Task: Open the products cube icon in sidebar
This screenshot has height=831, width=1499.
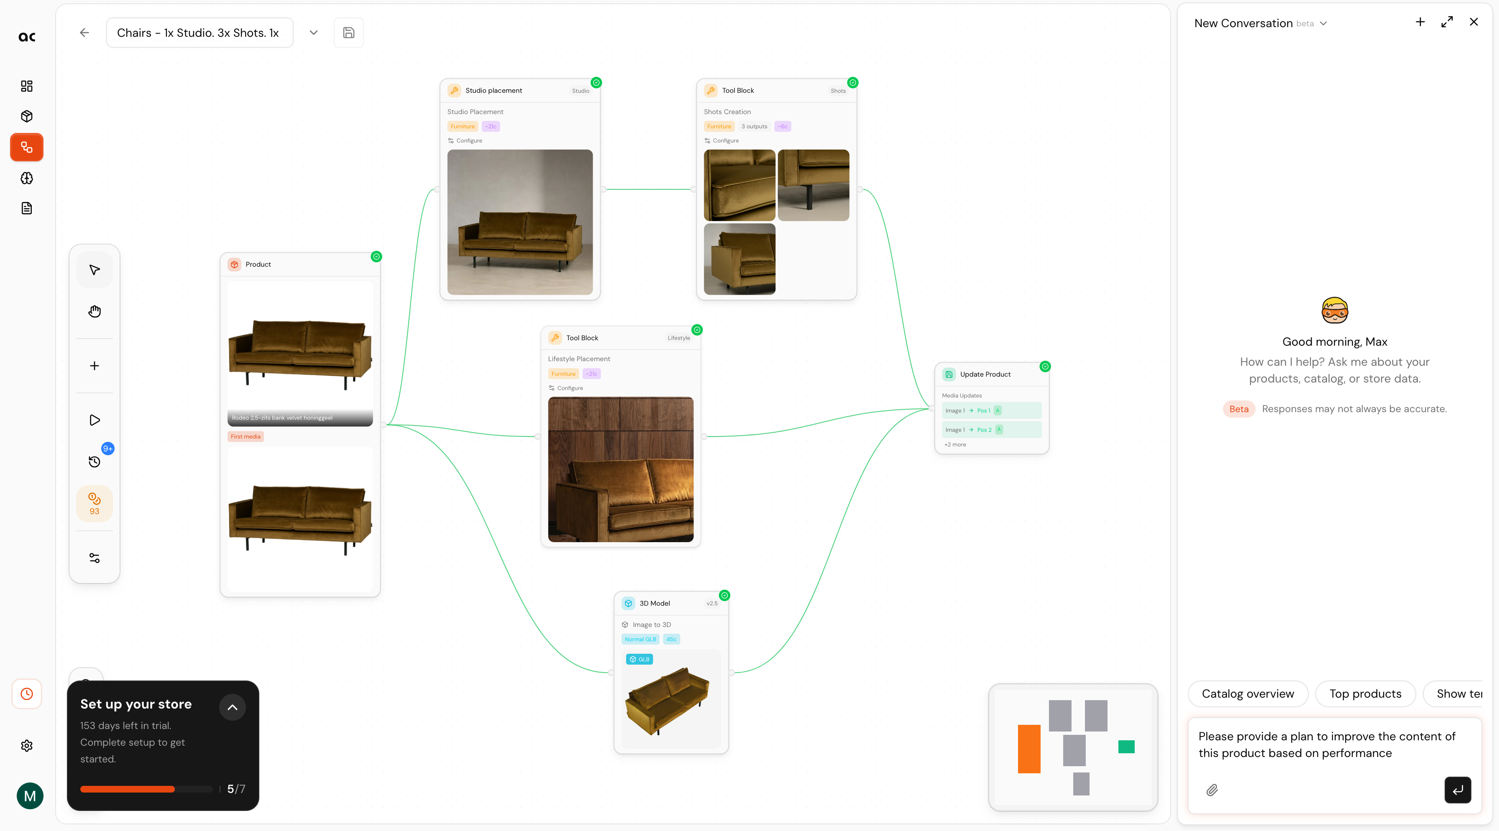Action: [27, 116]
